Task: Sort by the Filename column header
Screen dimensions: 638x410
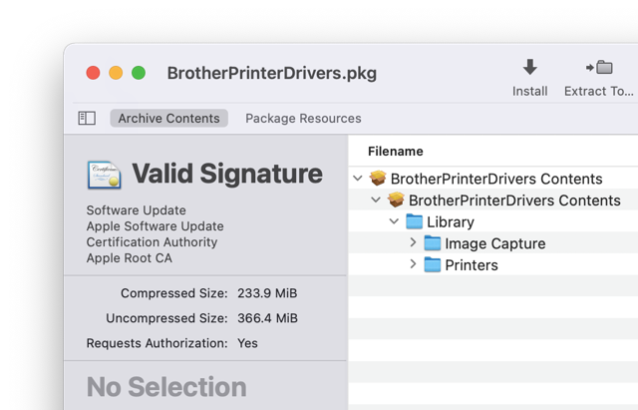Action: pos(396,152)
